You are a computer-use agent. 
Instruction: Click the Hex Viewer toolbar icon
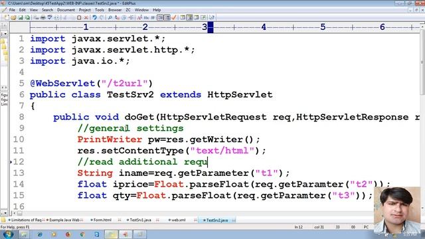pos(146,18)
